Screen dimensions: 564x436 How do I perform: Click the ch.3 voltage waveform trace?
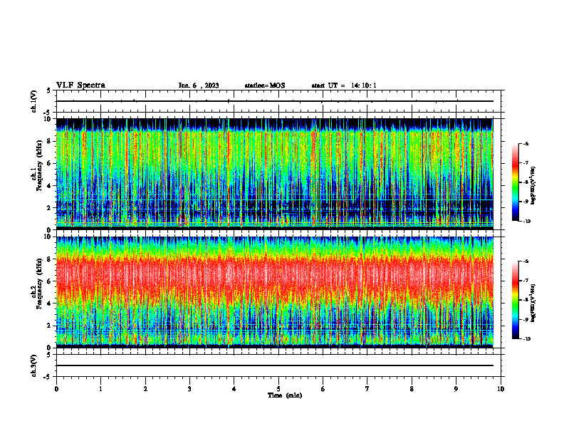(275, 365)
